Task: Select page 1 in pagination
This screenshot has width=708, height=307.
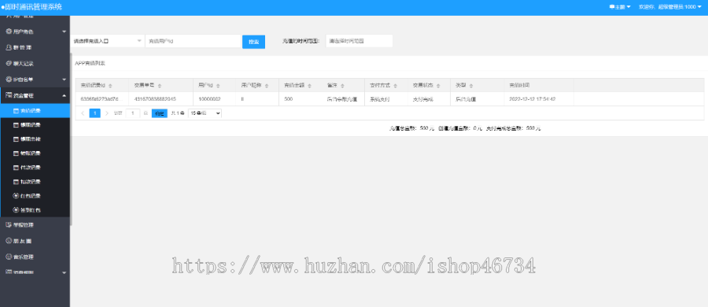Action: 95,113
